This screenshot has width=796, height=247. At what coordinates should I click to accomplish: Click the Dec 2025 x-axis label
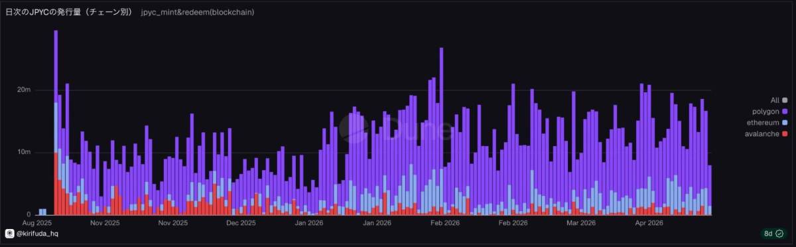(241, 223)
